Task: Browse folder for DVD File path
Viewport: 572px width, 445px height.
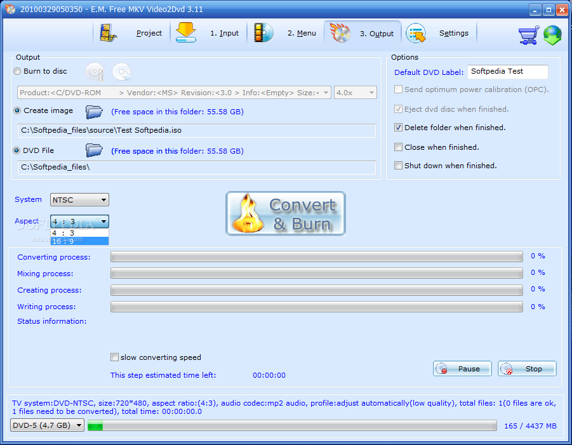Action: point(94,150)
